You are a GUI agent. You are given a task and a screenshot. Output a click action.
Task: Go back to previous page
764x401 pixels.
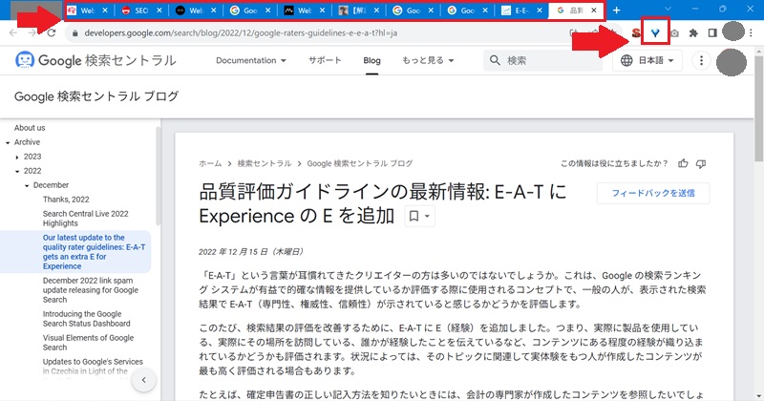pos(13,33)
